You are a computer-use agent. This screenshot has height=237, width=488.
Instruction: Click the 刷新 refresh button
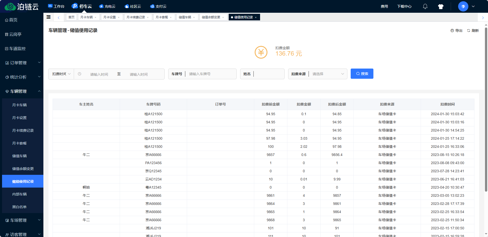pyautogui.click(x=473, y=31)
